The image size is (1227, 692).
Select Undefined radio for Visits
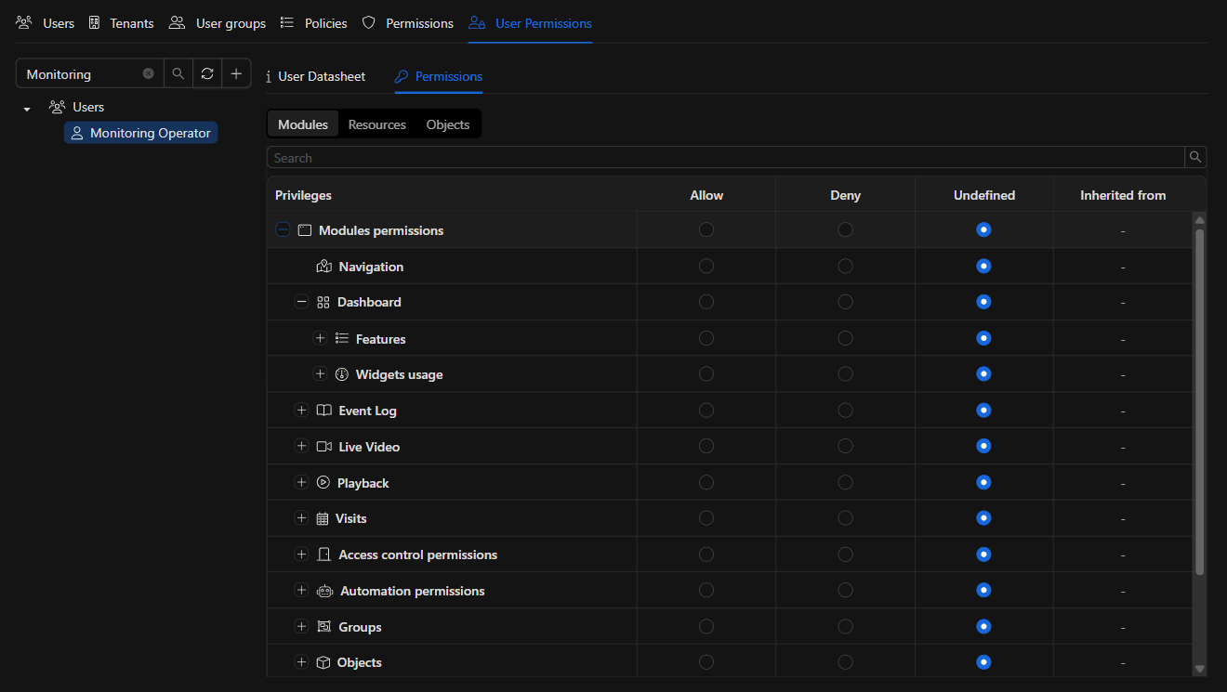pyautogui.click(x=983, y=518)
